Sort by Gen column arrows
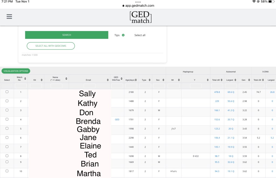Image resolution: width=276 pixels, height=178 pixels. [x=249, y=80]
